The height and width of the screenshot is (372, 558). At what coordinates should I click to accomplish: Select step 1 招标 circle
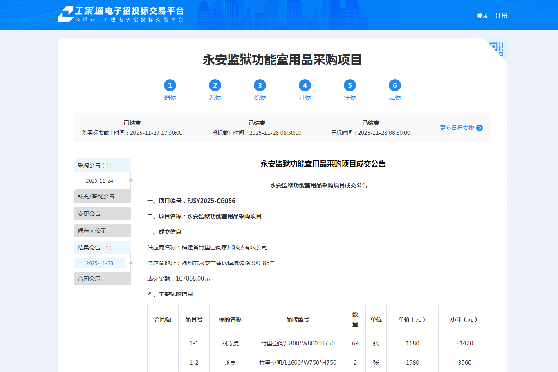pyautogui.click(x=170, y=85)
